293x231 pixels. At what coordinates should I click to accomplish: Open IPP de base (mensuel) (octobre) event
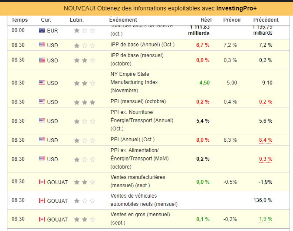[136, 59]
